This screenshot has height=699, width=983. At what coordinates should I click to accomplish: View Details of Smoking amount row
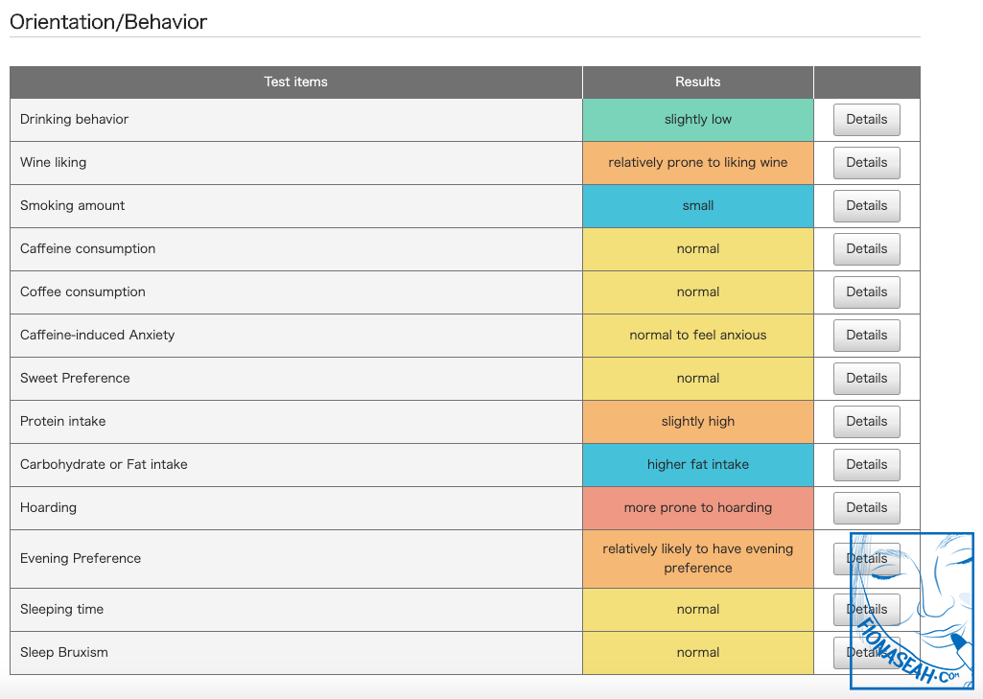(866, 206)
